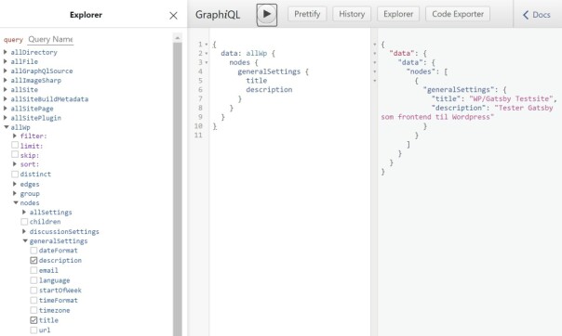The width and height of the screenshot is (562, 336).
Task: Click the Query Name input field
Action: [x=50, y=39]
